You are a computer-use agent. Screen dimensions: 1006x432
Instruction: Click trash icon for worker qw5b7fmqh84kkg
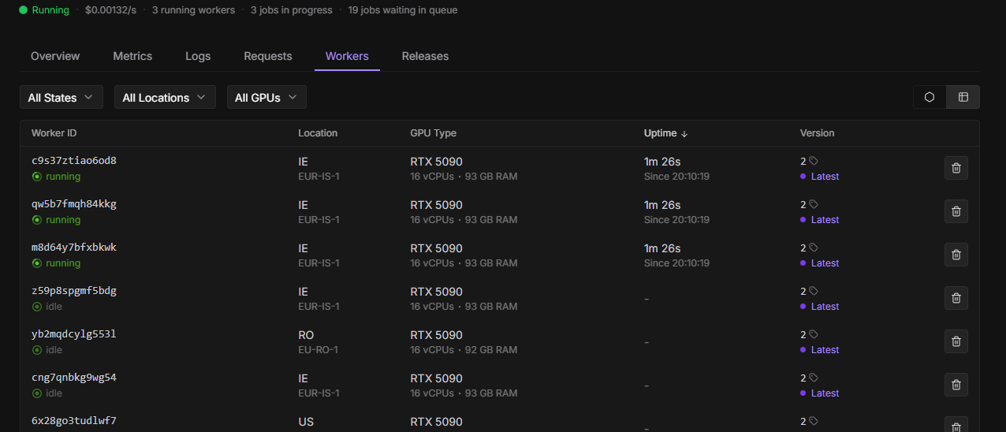tap(956, 211)
